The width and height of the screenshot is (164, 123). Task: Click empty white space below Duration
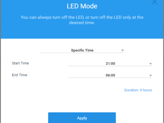pos(82,102)
